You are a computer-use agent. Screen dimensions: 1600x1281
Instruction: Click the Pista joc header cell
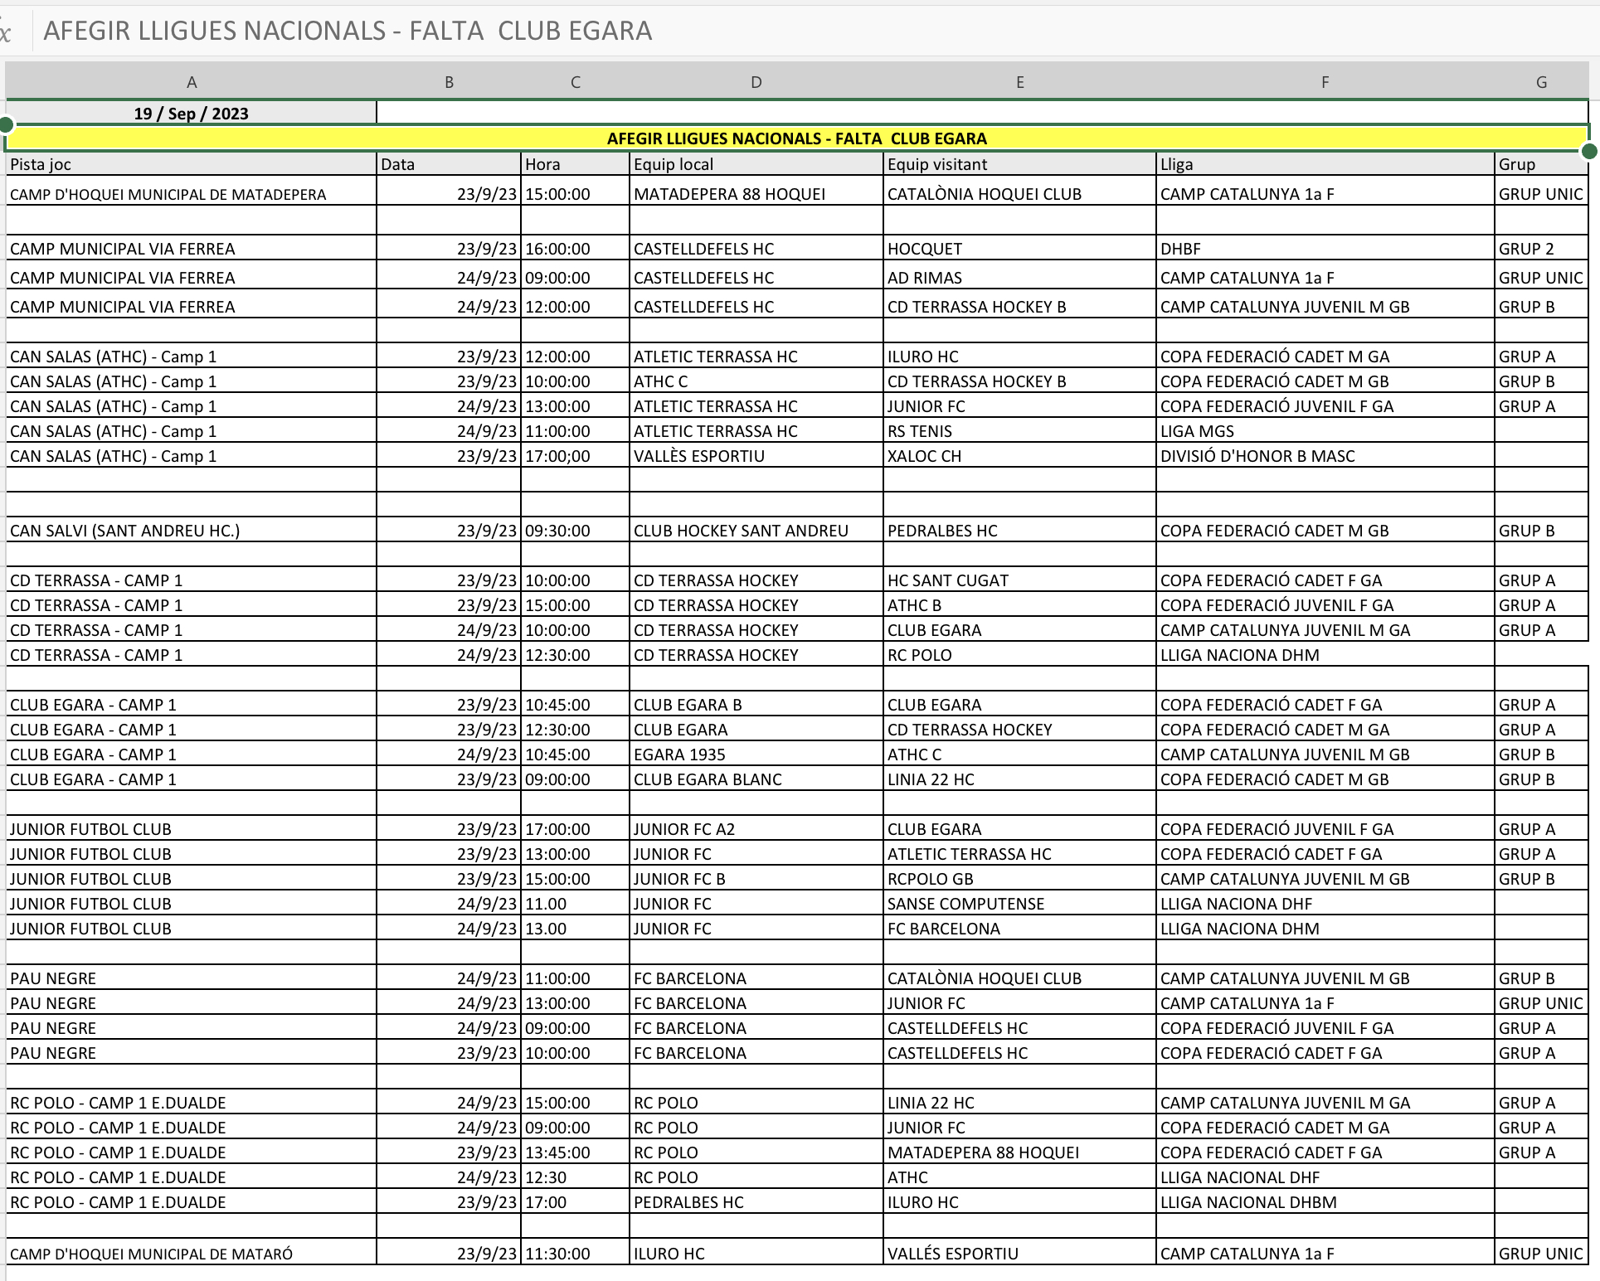[x=192, y=164]
